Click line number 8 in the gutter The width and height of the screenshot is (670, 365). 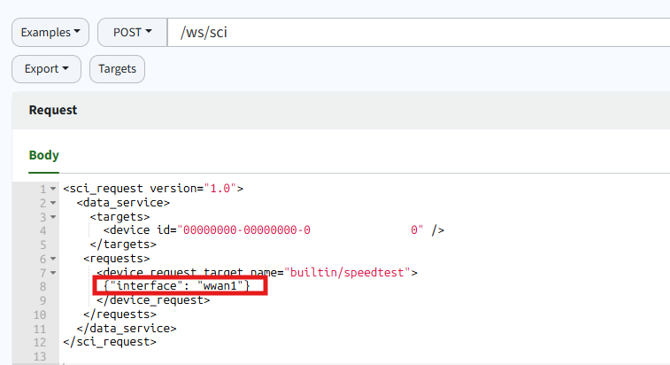pos(41,286)
